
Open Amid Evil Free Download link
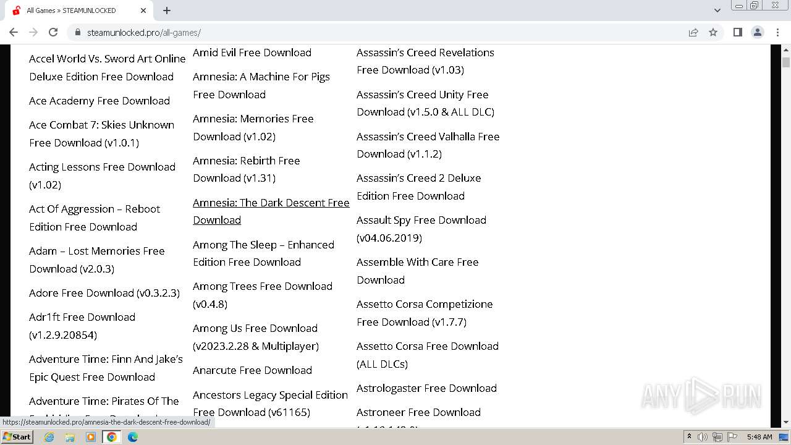point(252,53)
